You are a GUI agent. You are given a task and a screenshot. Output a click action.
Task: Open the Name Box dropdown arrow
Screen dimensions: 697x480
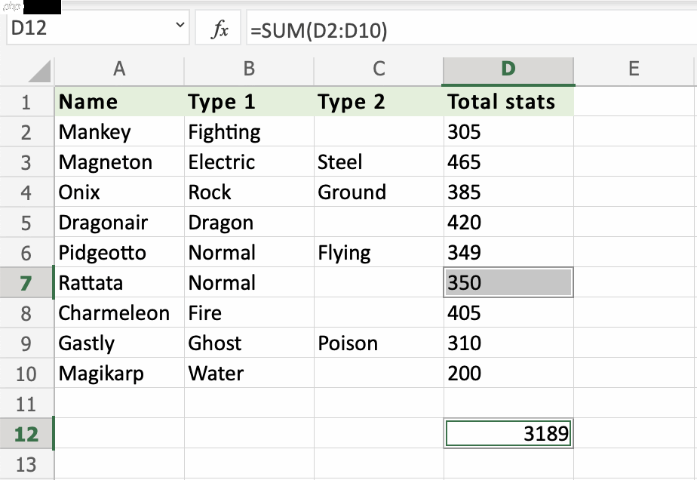180,26
